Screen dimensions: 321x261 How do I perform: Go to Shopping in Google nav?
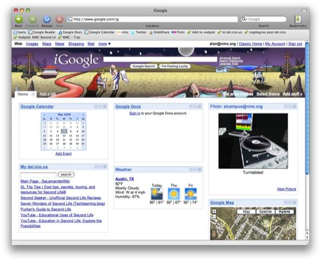[x=76, y=44]
